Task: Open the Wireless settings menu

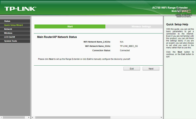Action: pos(15,33)
